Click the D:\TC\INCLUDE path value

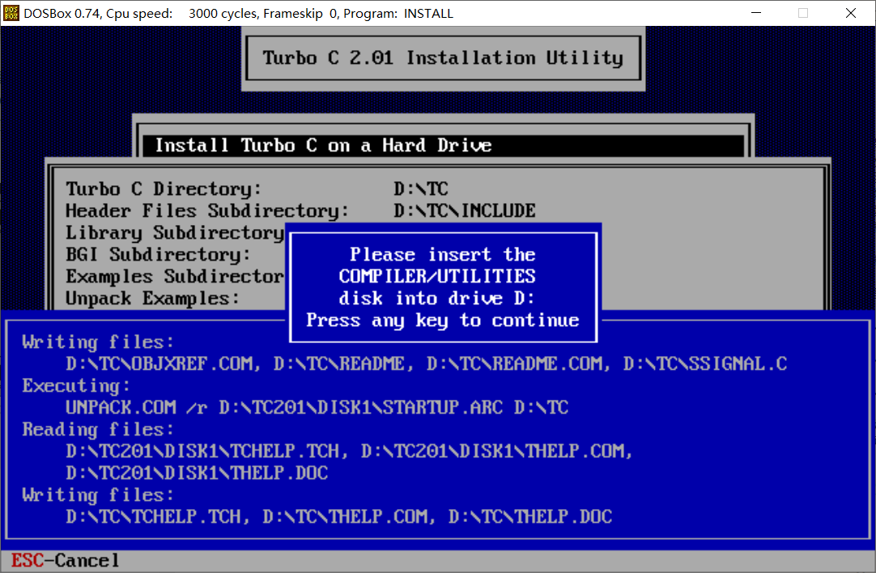coord(464,210)
